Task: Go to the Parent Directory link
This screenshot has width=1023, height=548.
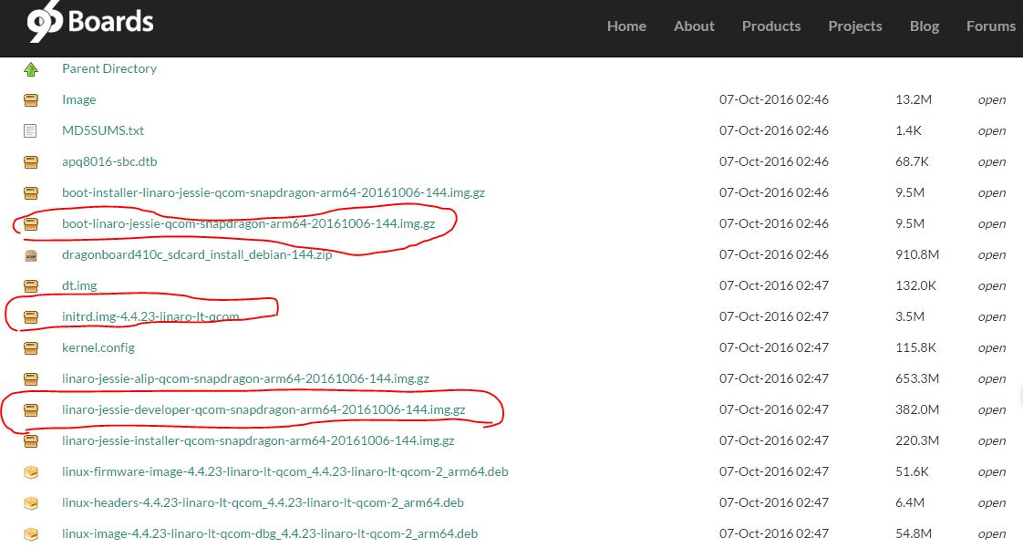Action: pyautogui.click(x=108, y=68)
